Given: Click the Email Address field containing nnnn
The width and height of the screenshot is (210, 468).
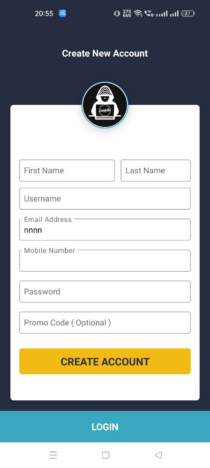Looking at the screenshot, I should (x=105, y=230).
